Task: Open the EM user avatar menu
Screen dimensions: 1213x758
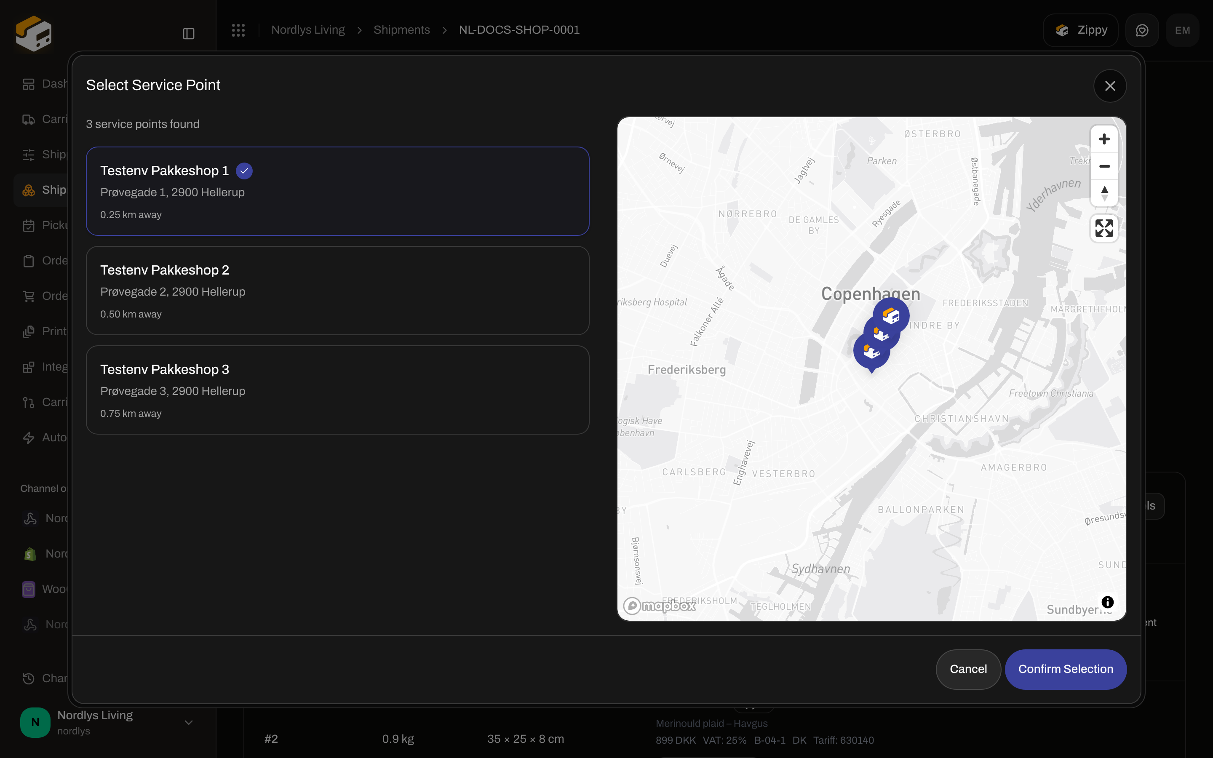Action: tap(1182, 31)
